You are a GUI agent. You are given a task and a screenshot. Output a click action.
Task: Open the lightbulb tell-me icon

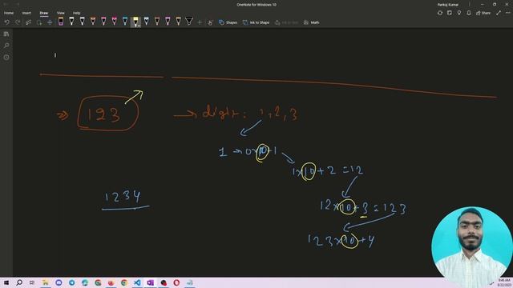[459, 13]
